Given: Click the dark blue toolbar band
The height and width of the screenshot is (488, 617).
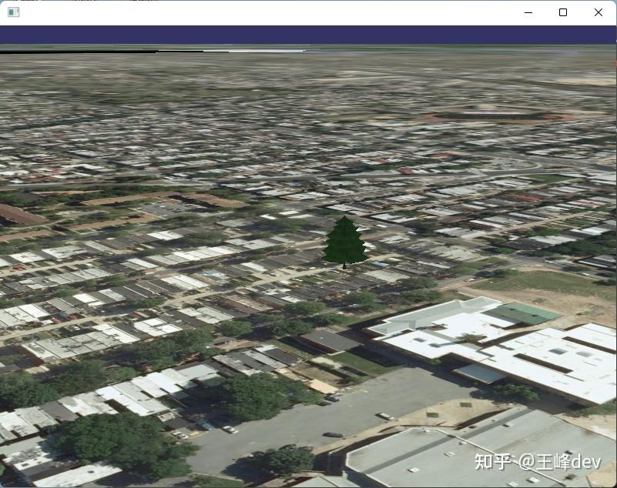Looking at the screenshot, I should [x=308, y=33].
